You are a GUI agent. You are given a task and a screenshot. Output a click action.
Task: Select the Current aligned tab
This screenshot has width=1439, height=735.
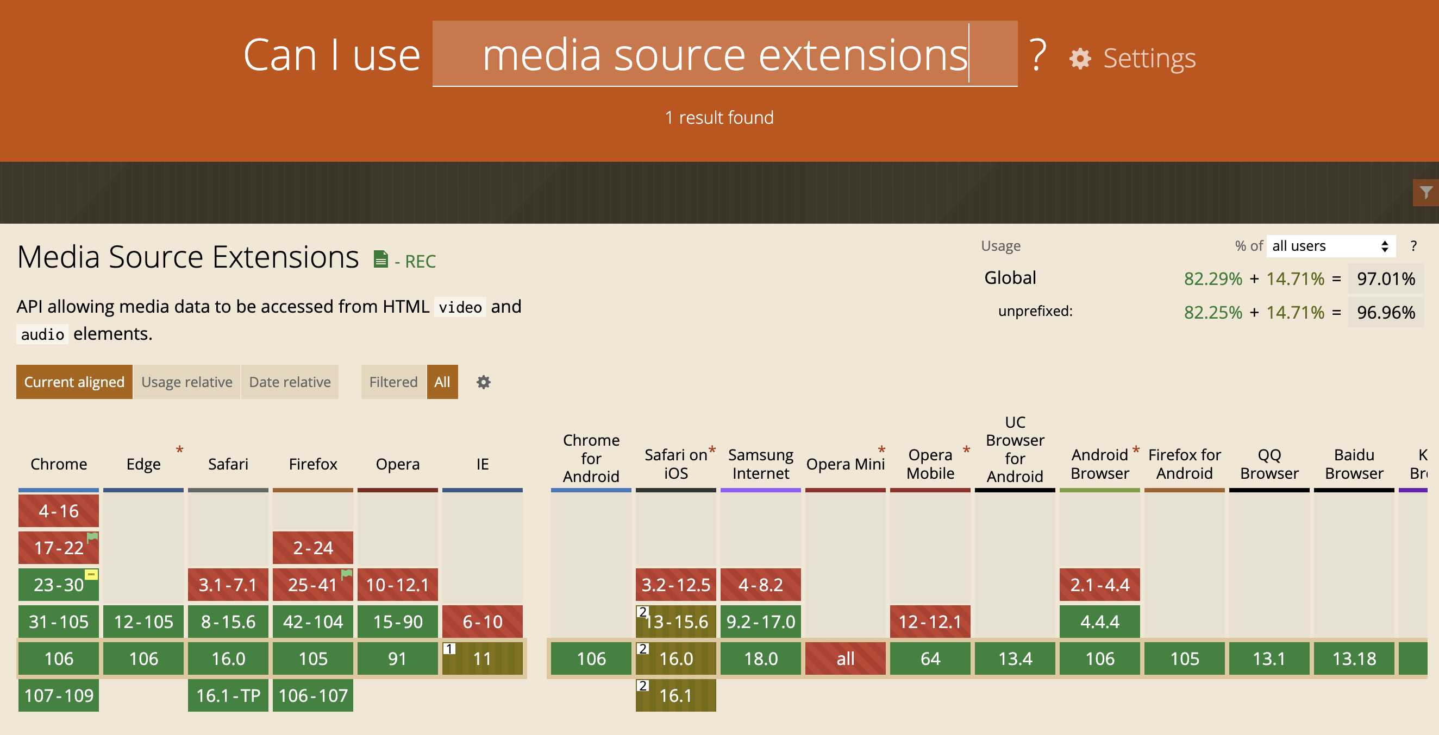[x=74, y=382]
